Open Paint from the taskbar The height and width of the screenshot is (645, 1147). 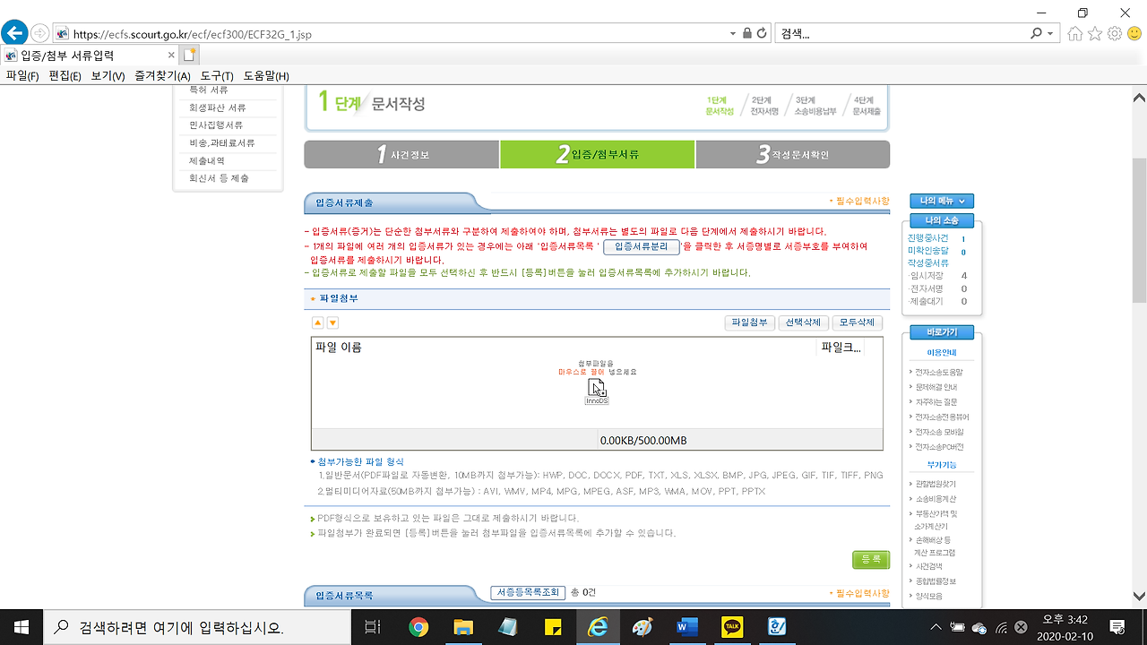[642, 627]
